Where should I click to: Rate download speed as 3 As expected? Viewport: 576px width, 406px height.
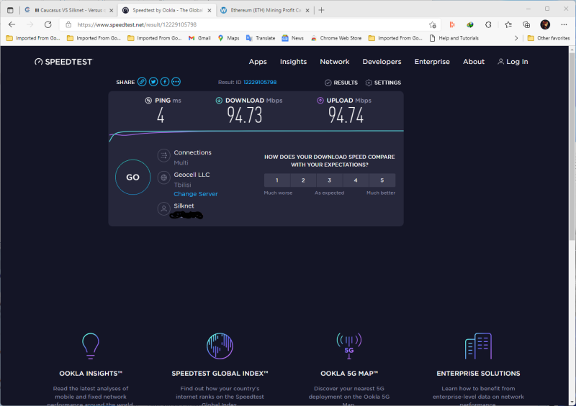pyautogui.click(x=329, y=180)
